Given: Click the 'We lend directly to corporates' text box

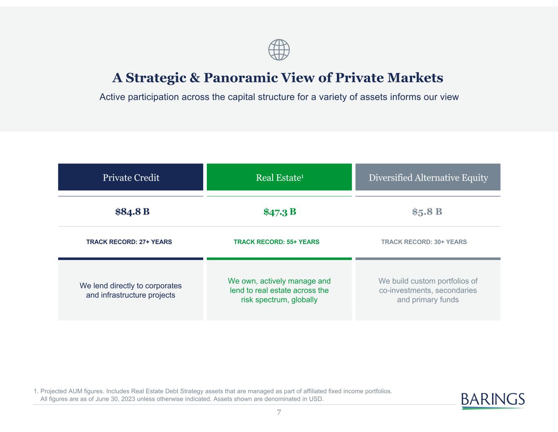Looking at the screenshot, I should tap(130, 290).
